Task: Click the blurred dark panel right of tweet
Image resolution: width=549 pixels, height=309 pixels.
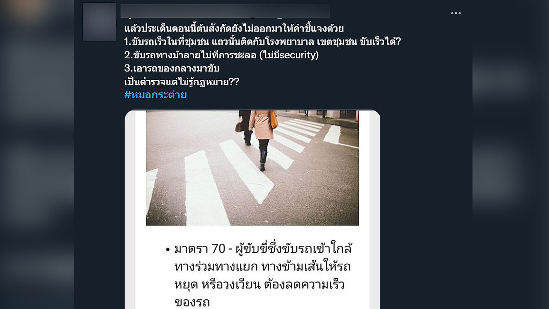Action: point(511,154)
